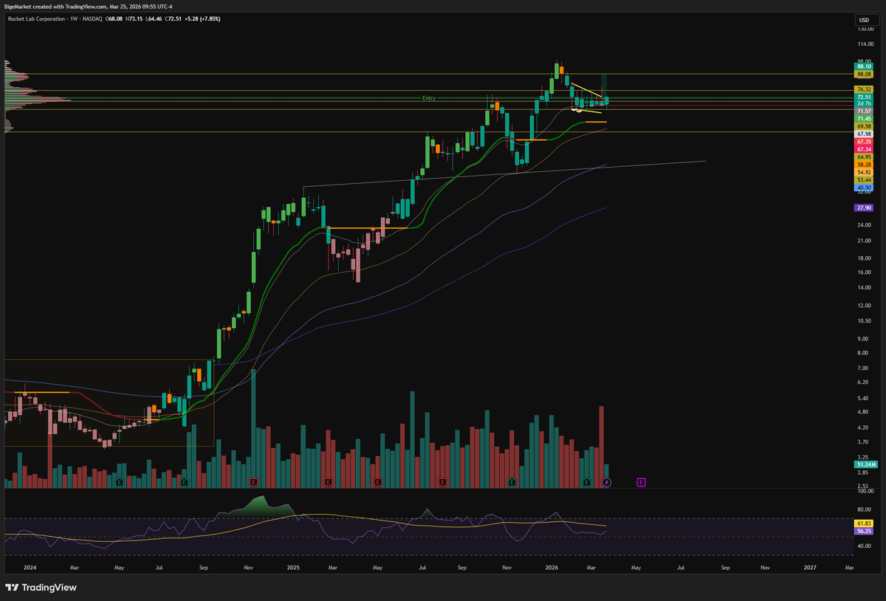This screenshot has height=601, width=886.
Task: Click the red earnings marker under November 2024
Action: click(254, 482)
